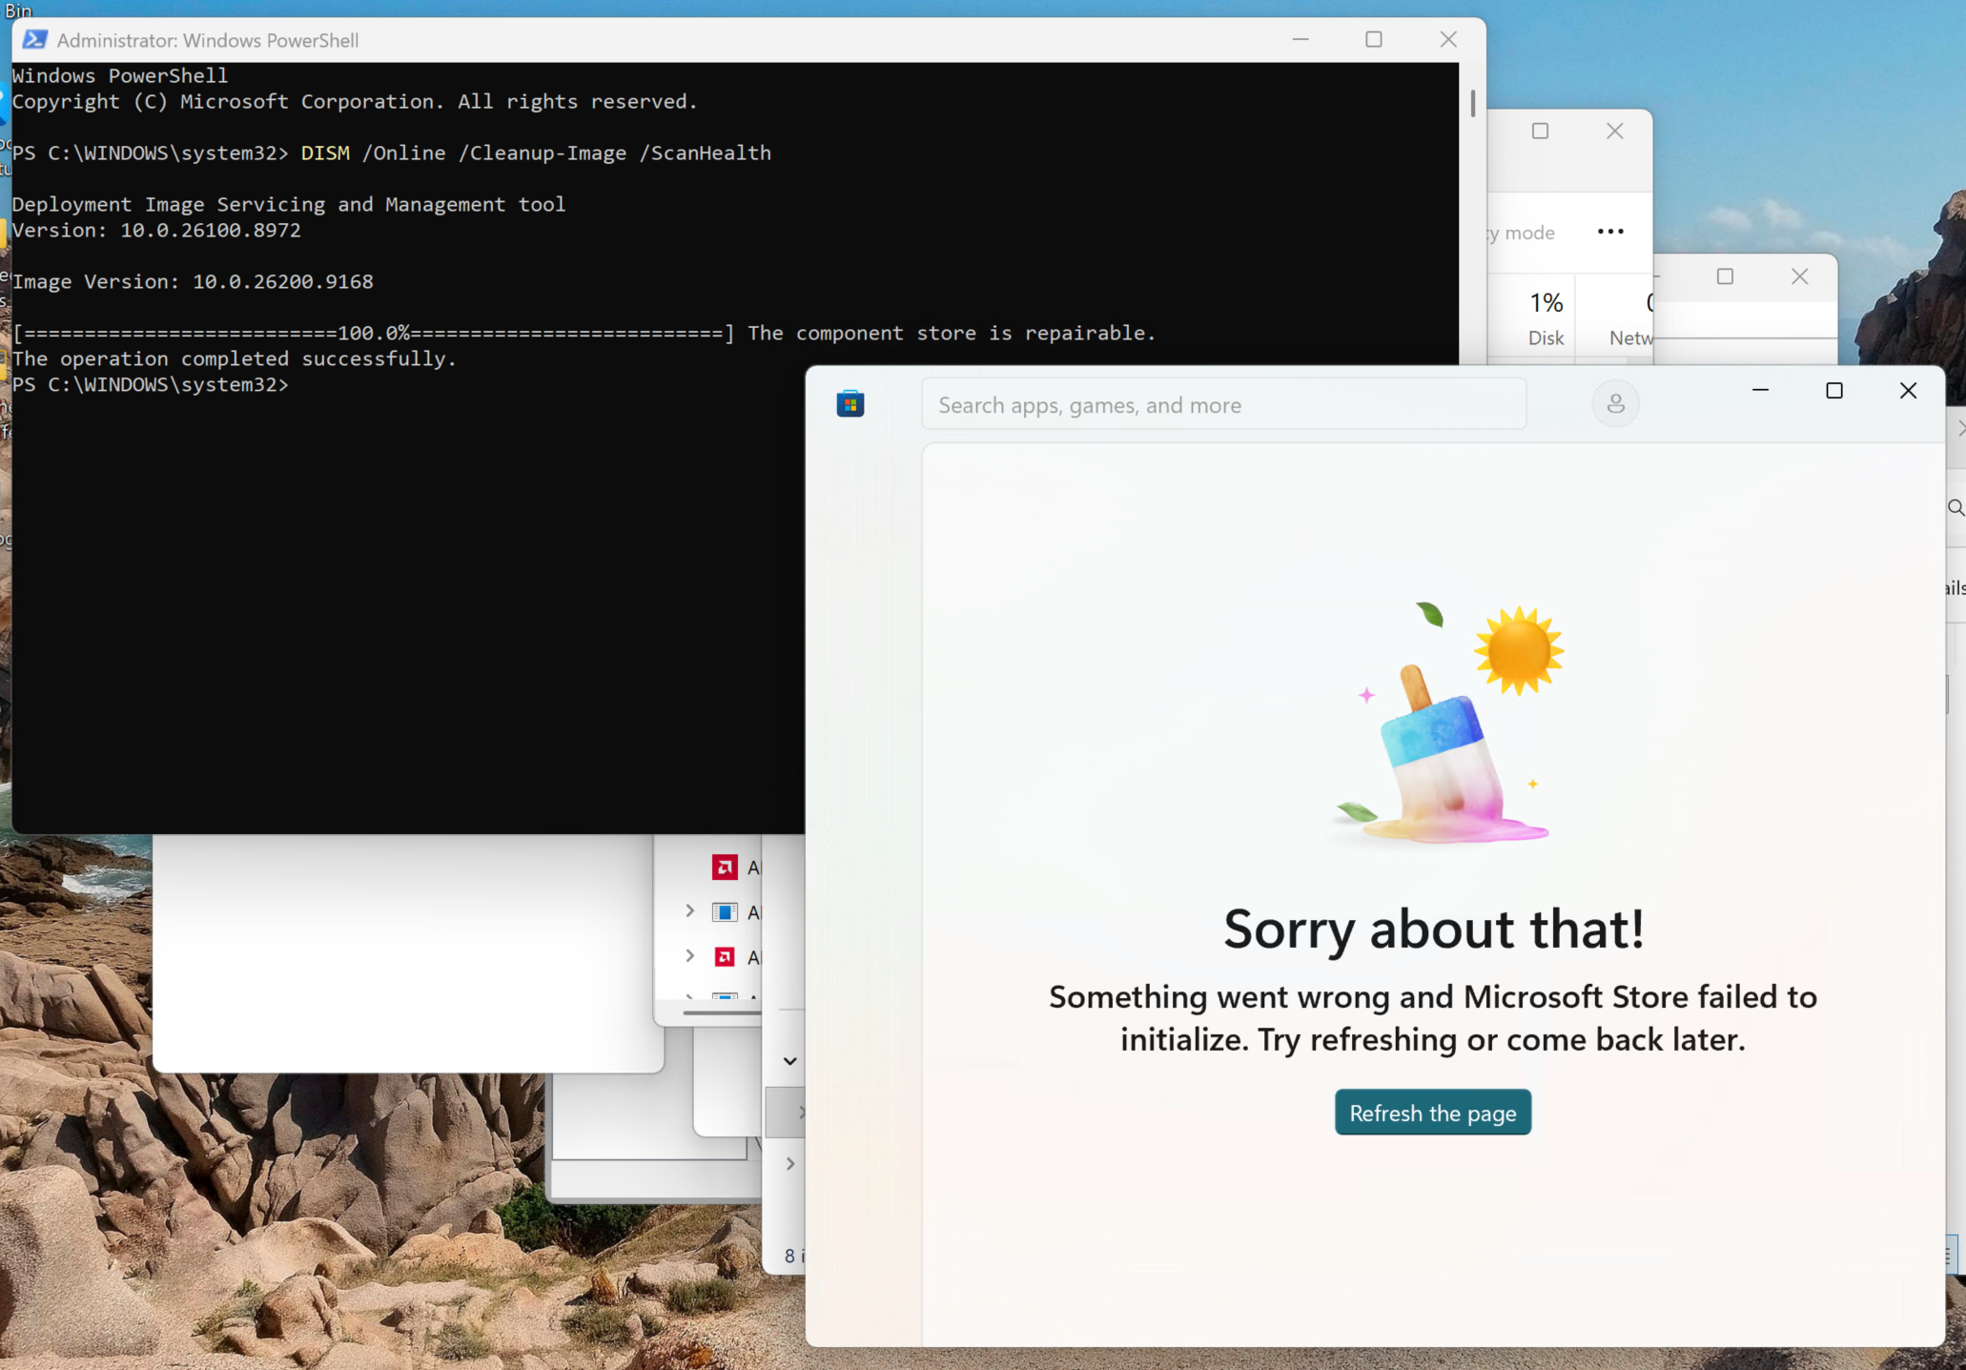Click the PowerShell vertical scrollbar thumb
The height and width of the screenshot is (1370, 1966).
(x=1472, y=103)
